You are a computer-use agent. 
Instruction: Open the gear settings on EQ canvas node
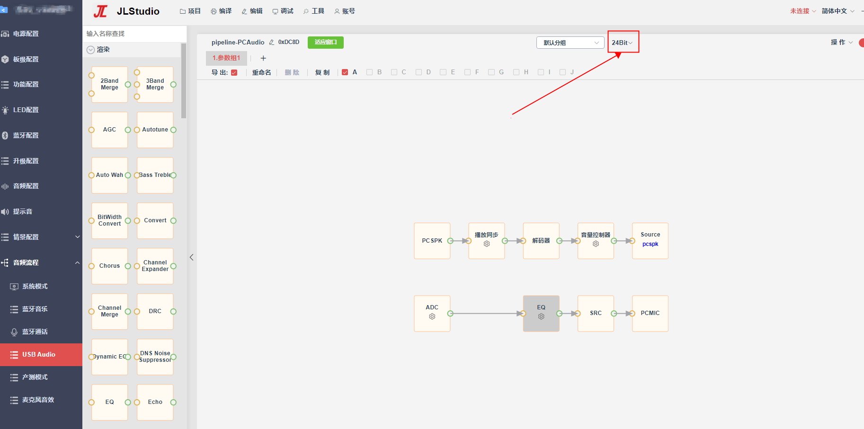pyautogui.click(x=541, y=316)
